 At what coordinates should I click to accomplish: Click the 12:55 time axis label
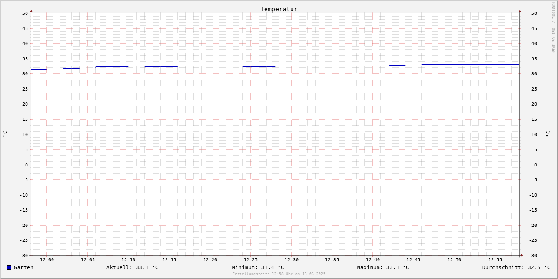[495, 260]
